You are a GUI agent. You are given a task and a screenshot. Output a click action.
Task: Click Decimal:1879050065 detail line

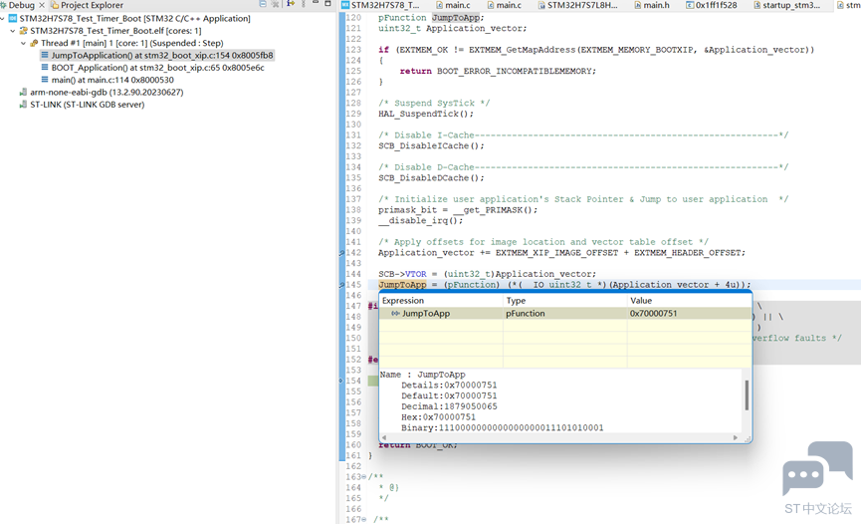click(x=449, y=406)
